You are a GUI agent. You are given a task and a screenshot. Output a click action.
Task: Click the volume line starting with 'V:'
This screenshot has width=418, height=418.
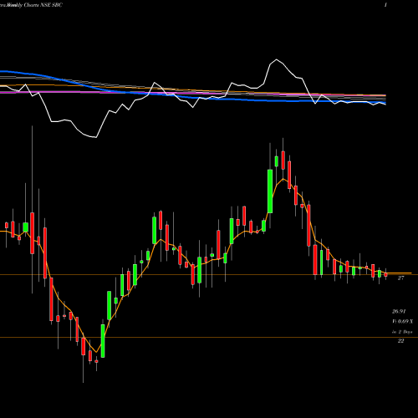click(402, 322)
